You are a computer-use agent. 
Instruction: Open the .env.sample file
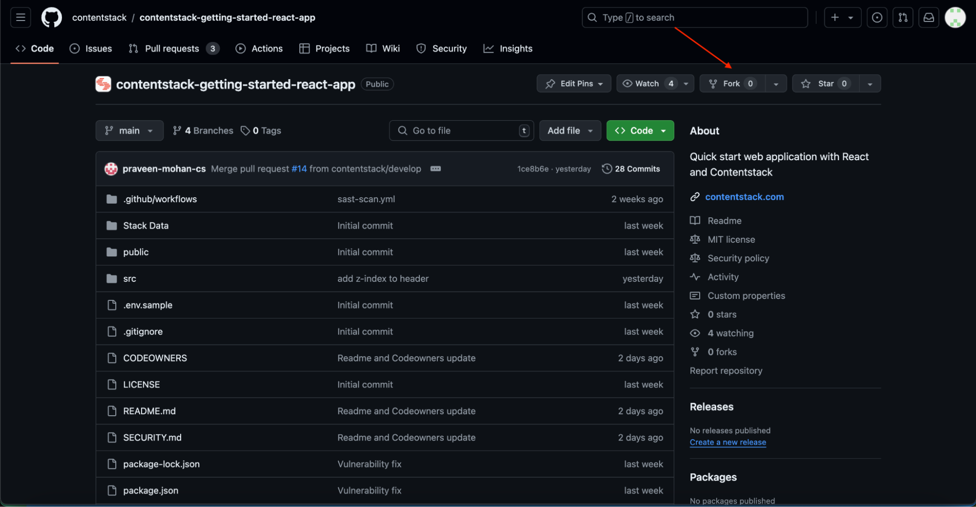[147, 305]
